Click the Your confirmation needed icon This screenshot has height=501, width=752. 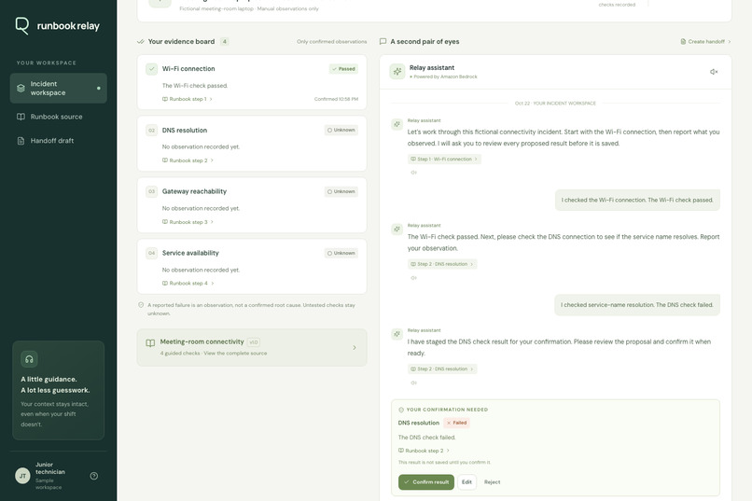401,410
